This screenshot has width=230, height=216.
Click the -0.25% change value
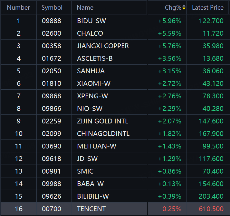click(x=170, y=209)
